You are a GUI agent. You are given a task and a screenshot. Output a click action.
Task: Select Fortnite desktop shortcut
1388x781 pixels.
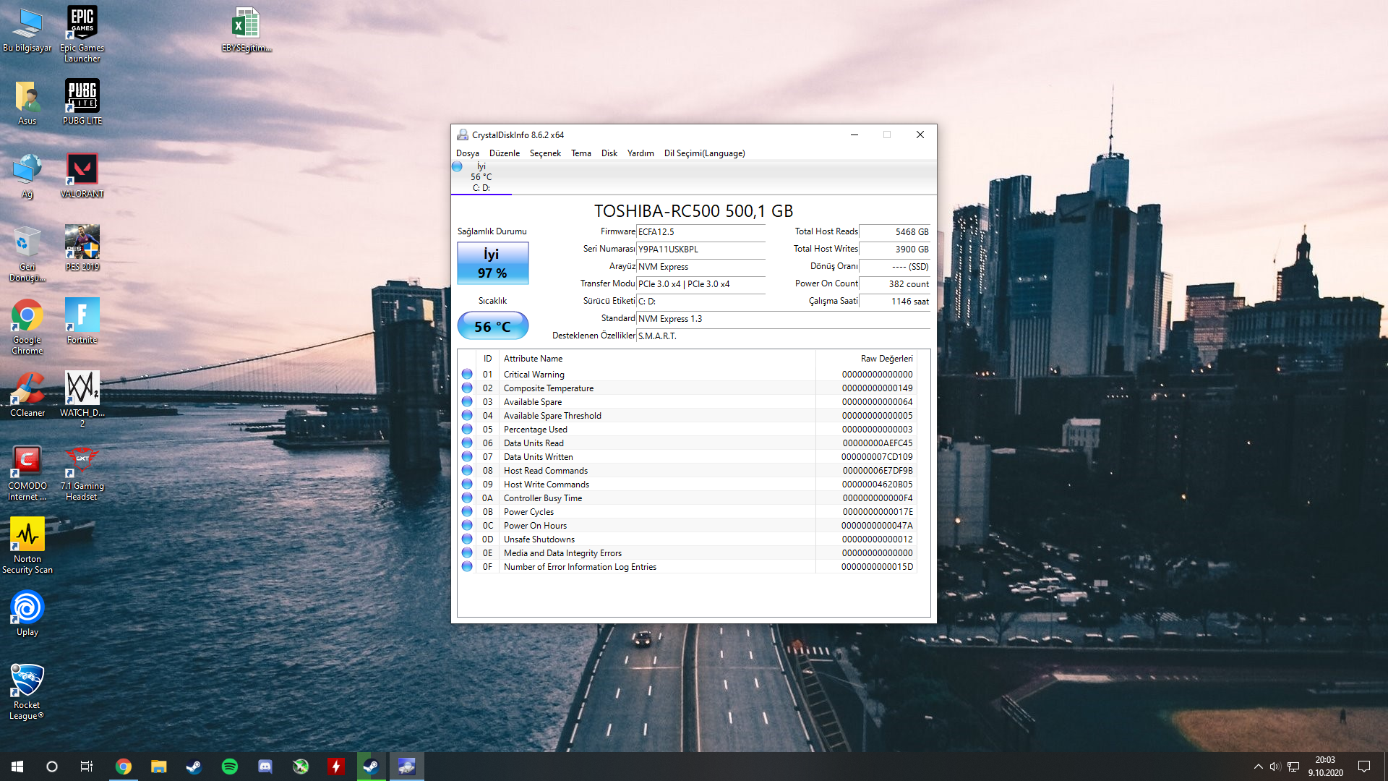82,321
